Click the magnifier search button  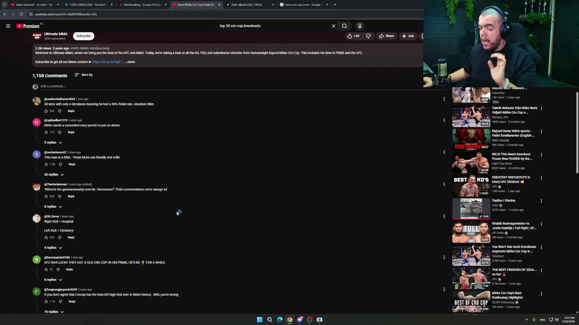click(x=344, y=26)
